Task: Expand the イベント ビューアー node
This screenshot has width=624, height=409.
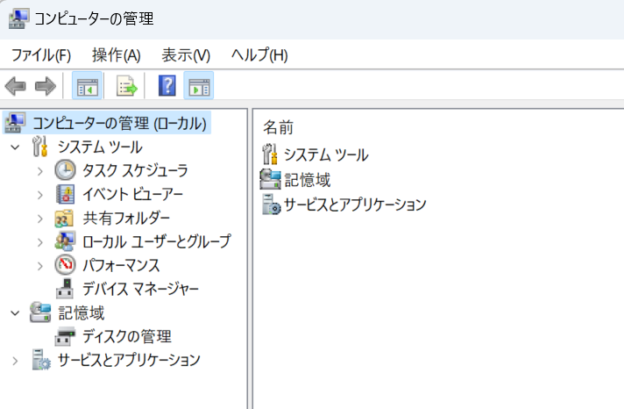Action: click(39, 195)
